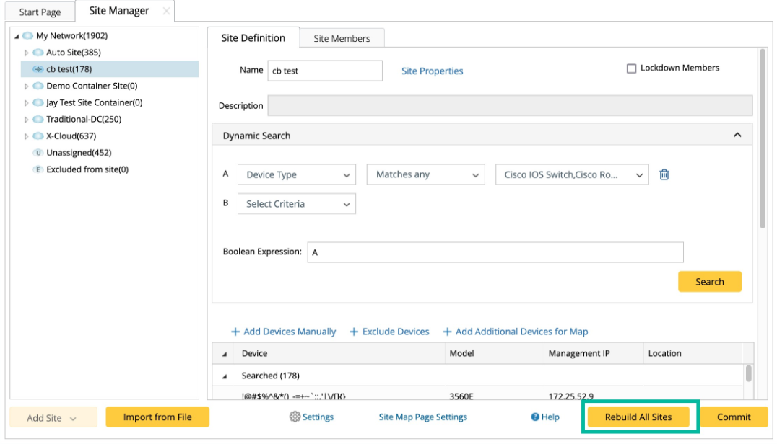Open the Matches any operator dropdown
The image size is (777, 444).
(425, 174)
